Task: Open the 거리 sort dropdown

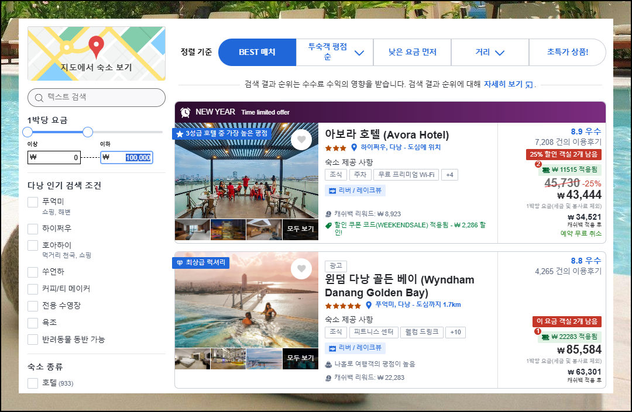Action: click(490, 53)
